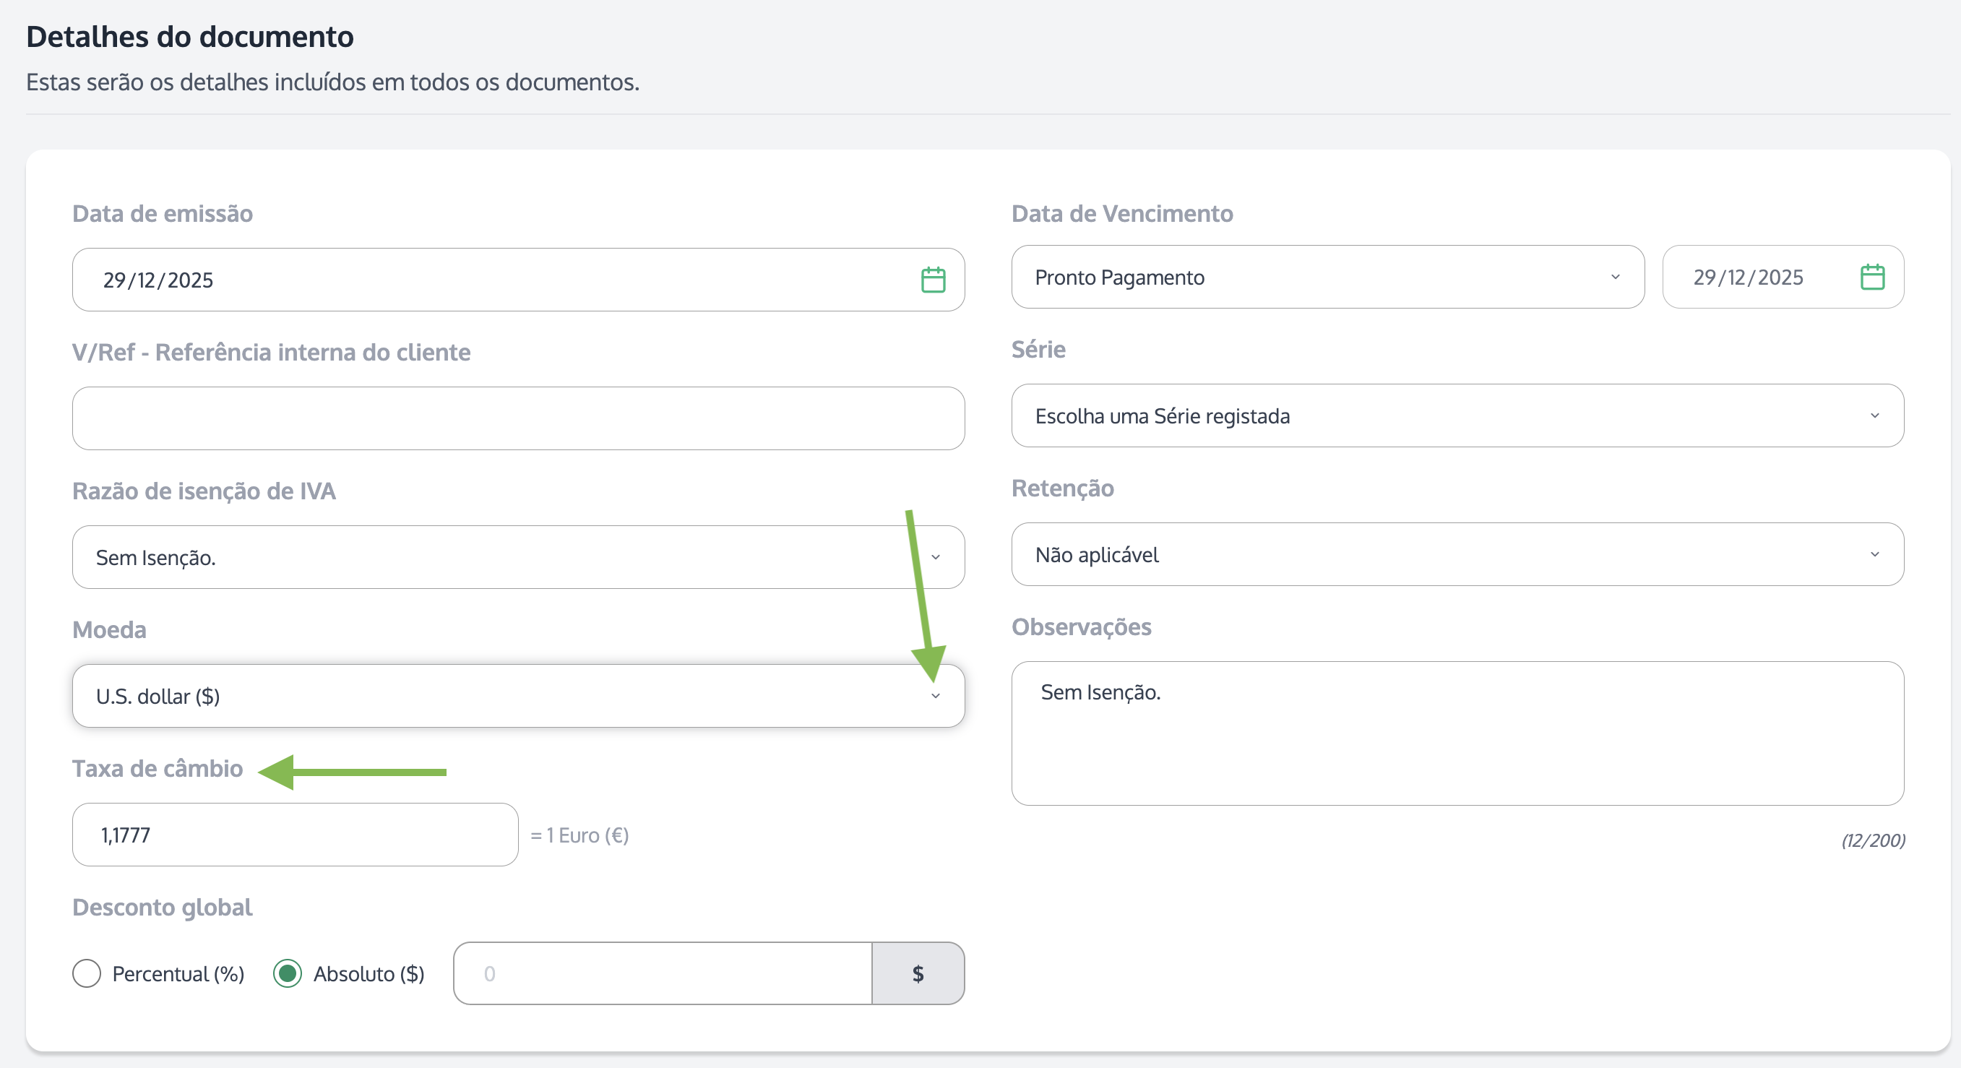1961x1068 pixels.
Task: Click the global discount amount field
Action: pyautogui.click(x=663, y=973)
